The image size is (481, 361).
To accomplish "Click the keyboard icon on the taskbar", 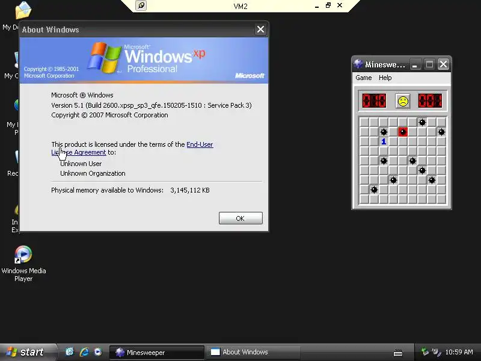I will coord(398,353).
